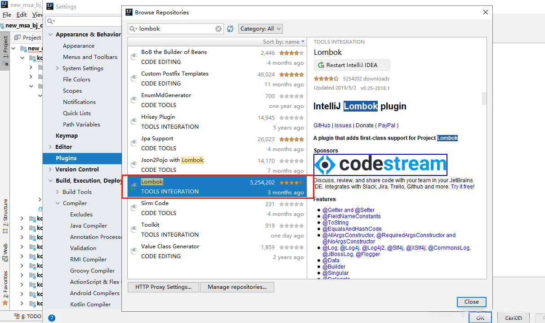Image resolution: width=545 pixels, height=323 pixels.
Task: Select the Project view tab
Action: [x=28, y=38]
